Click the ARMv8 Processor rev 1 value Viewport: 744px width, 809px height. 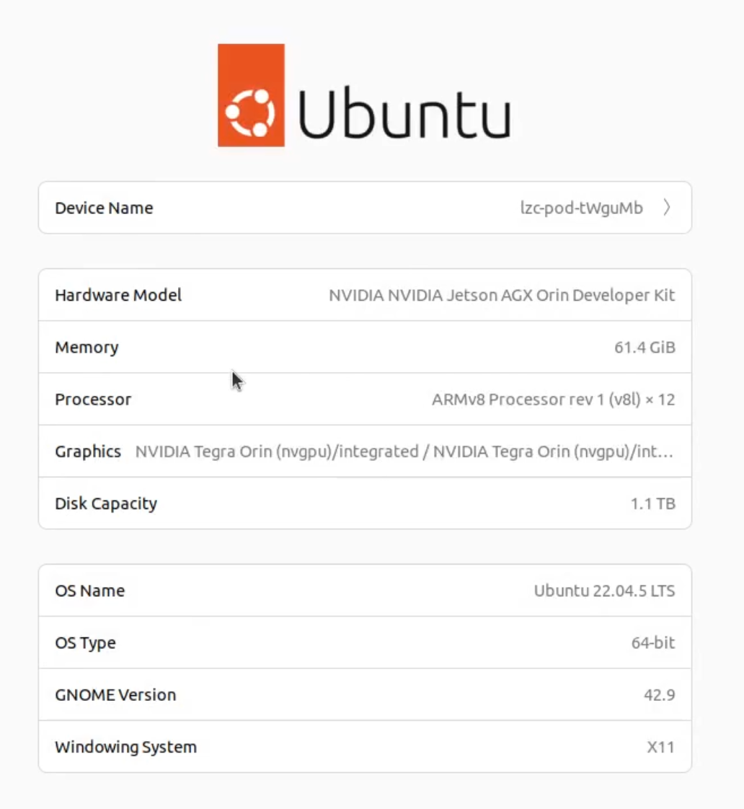[553, 399]
